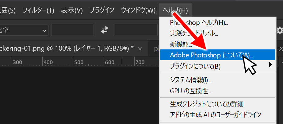Image resolution: width=283 pixels, height=124 pixels.
Task: Open the 比率 dropdown in options bar
Action: point(24,30)
